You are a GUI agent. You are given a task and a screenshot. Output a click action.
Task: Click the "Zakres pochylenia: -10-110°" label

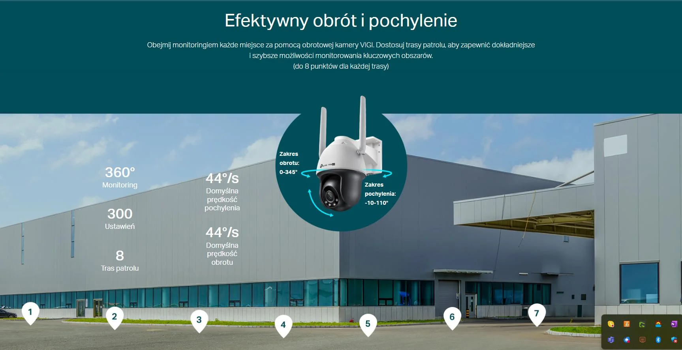pos(380,194)
